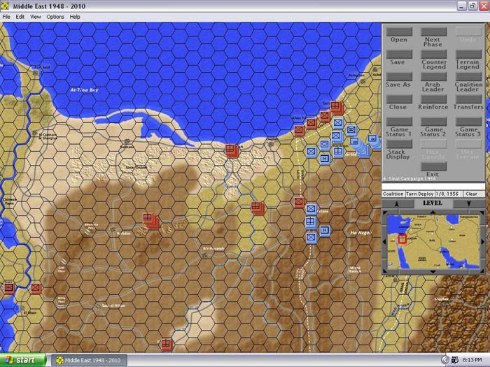This screenshot has width=490, height=367.
Task: Open the Stack Display
Action: 399,144
